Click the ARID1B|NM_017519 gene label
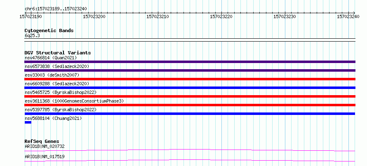Screen dimensions: 367x166 tap(45, 157)
